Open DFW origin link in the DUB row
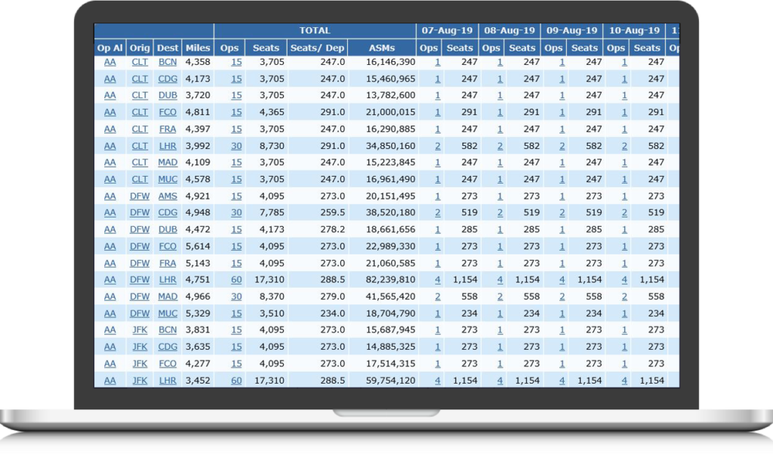Image resolution: width=773 pixels, height=454 pixels. click(140, 230)
